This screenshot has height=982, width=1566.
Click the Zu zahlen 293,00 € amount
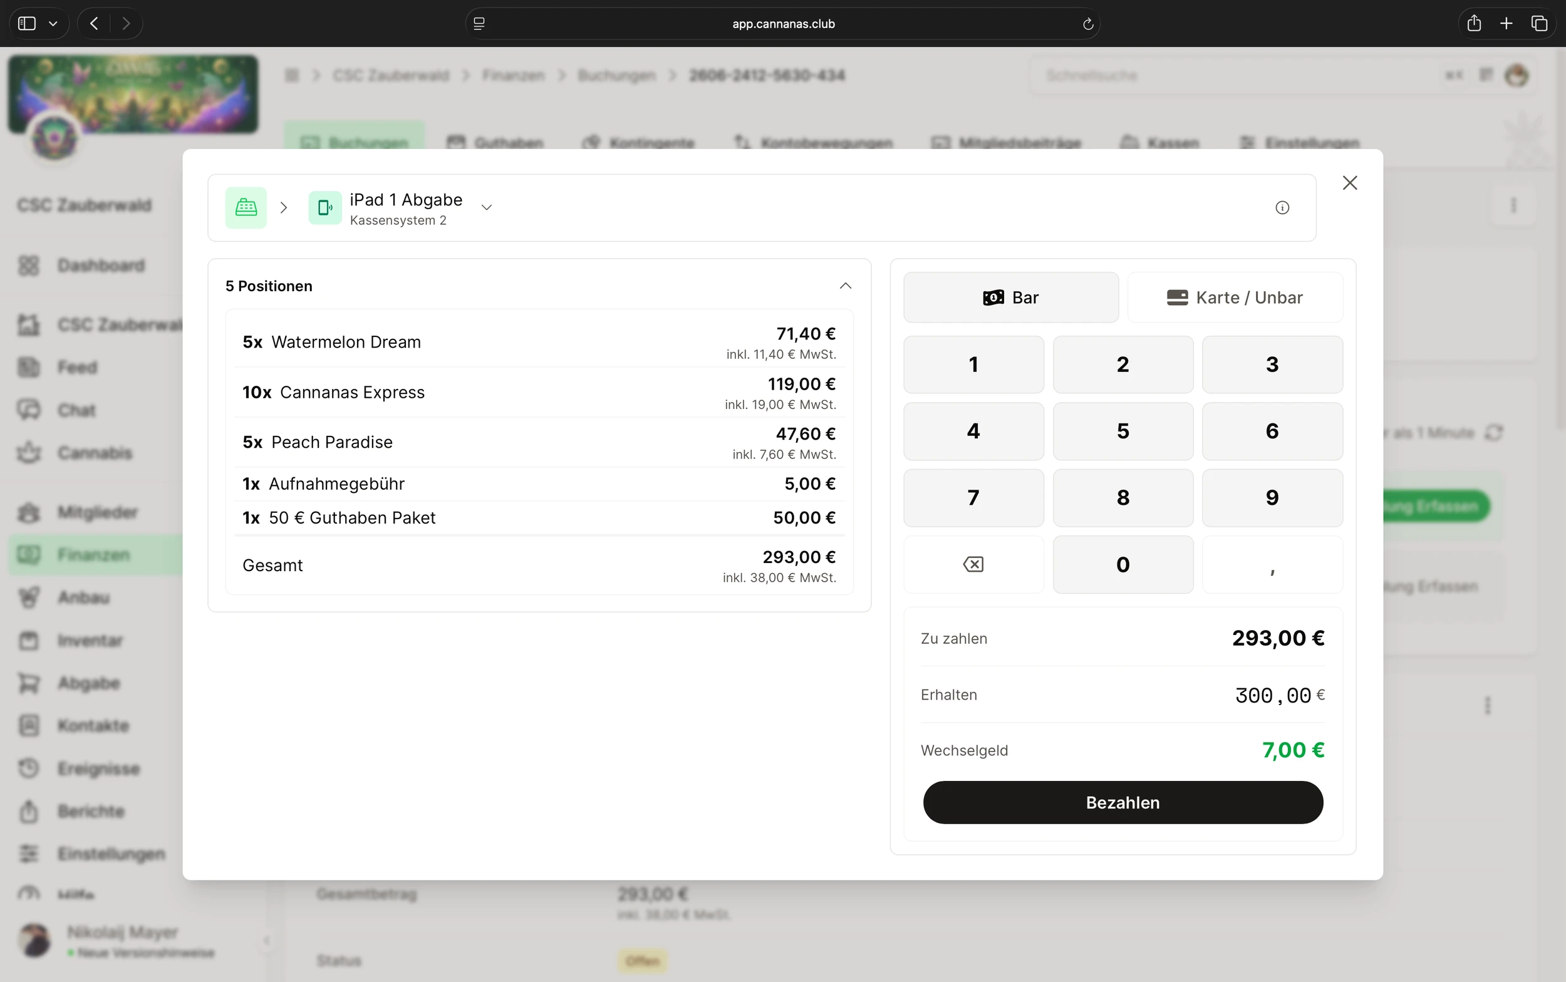tap(1278, 638)
